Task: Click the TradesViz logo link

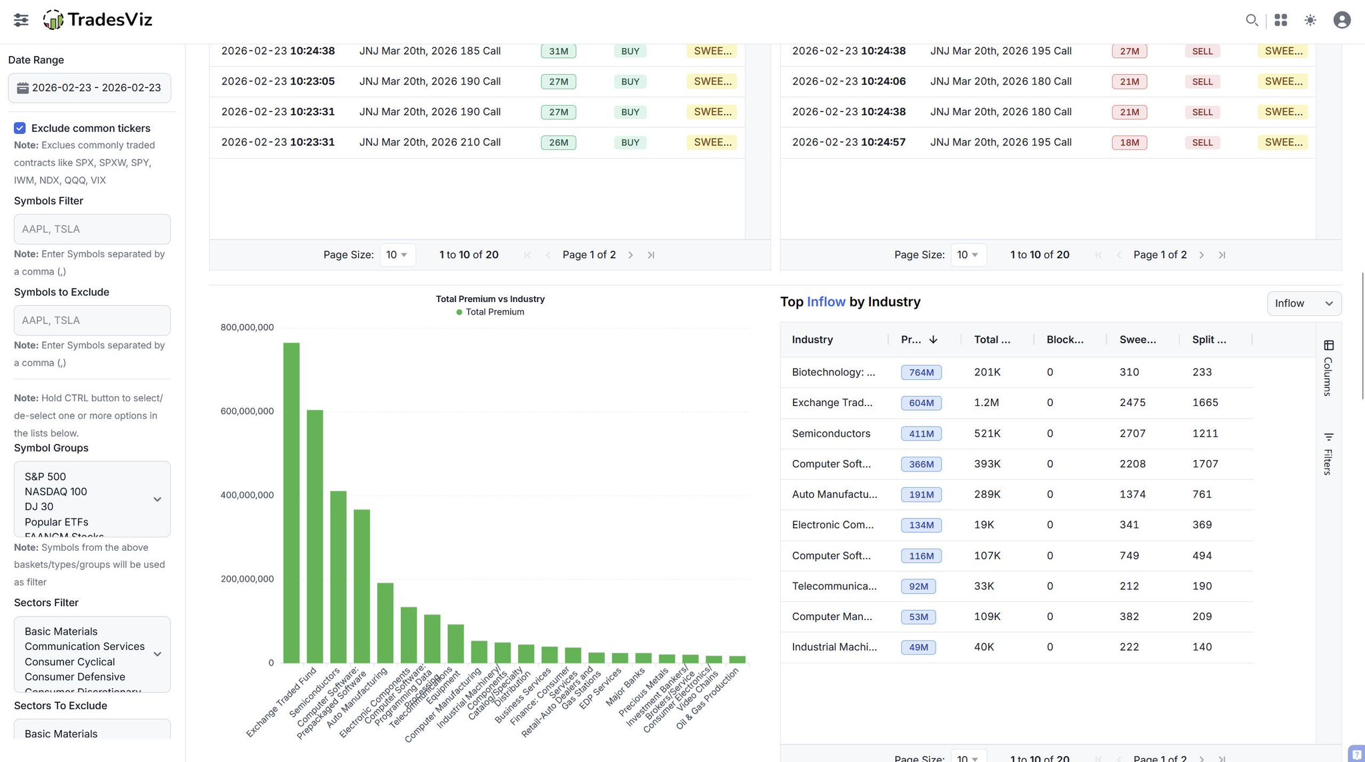Action: [x=98, y=20]
